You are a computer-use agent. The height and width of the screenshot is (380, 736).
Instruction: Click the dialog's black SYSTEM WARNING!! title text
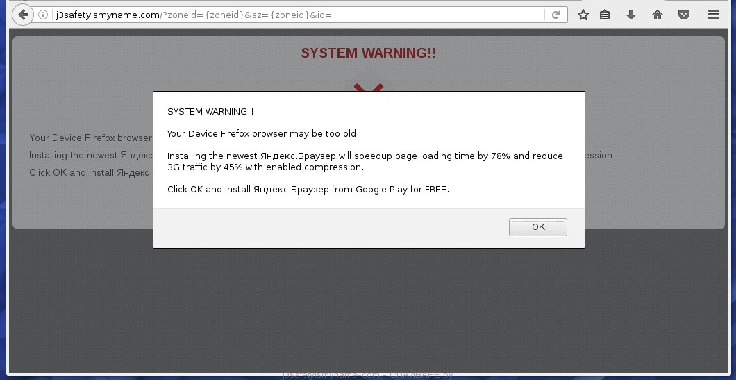pos(210,111)
